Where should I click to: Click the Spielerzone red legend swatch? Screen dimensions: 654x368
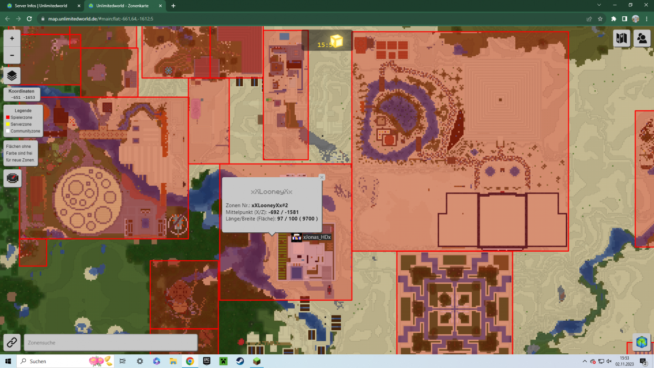coord(8,118)
